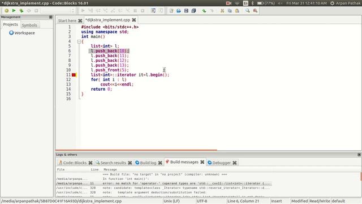
Task: Close the Build messages tab
Action: pyautogui.click(x=202, y=162)
